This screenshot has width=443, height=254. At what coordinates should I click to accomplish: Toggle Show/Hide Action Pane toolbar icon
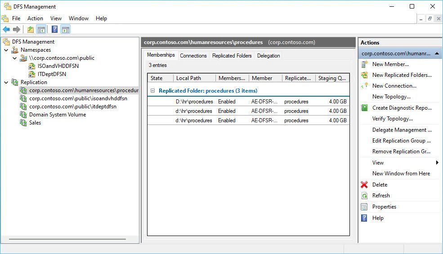(66, 29)
